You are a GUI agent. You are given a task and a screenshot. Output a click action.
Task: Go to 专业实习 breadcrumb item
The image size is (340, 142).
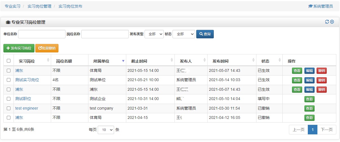tap(12, 6)
